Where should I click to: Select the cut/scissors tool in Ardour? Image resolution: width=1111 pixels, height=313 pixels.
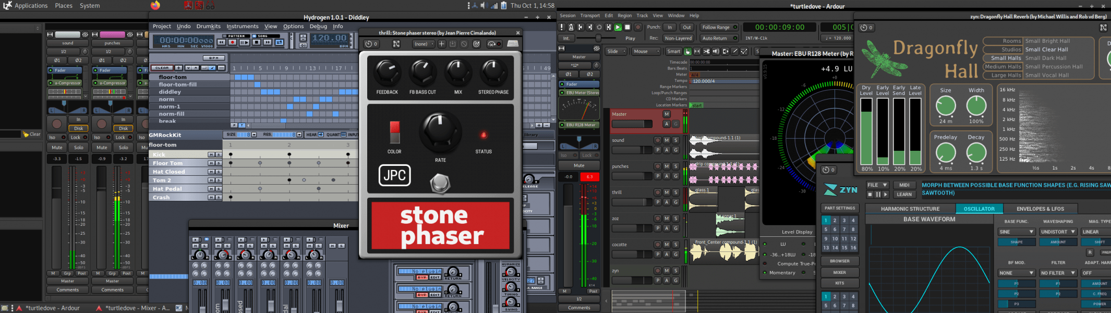pos(706,52)
